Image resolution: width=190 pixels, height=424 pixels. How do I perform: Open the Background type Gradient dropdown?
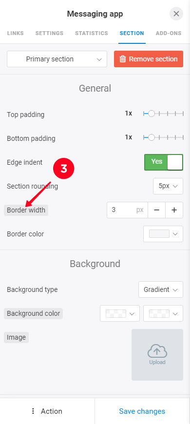pos(161,289)
